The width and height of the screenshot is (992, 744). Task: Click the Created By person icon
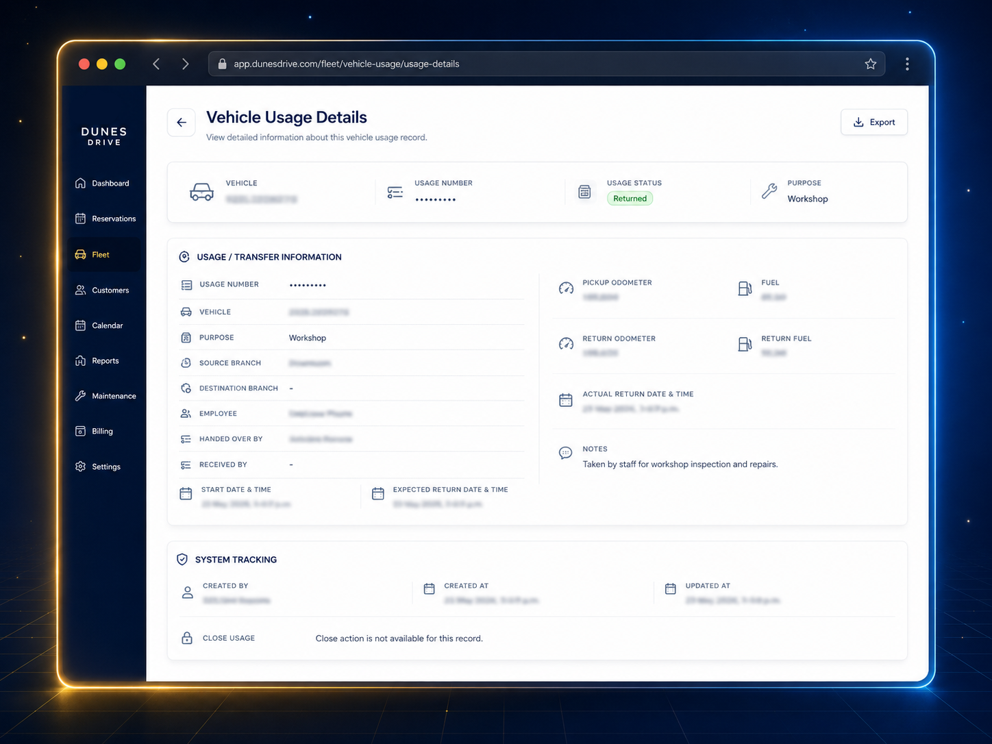coord(187,593)
